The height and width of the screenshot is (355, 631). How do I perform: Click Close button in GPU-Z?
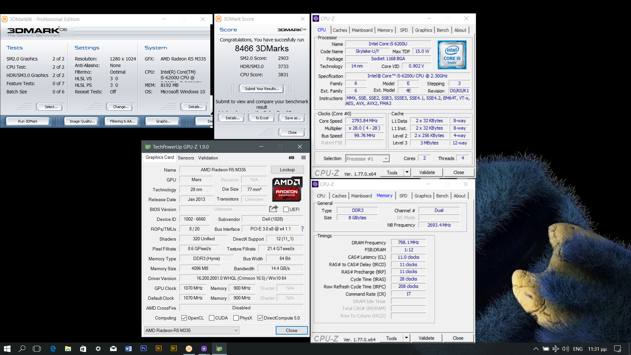292,330
